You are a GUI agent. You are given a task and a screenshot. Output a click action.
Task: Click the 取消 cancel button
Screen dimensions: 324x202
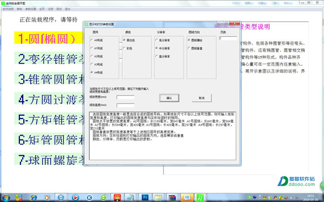click(x=201, y=98)
